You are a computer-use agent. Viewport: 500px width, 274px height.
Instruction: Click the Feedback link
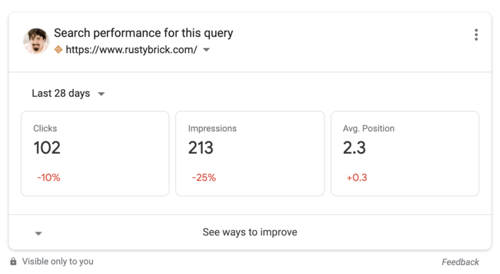[x=460, y=262]
